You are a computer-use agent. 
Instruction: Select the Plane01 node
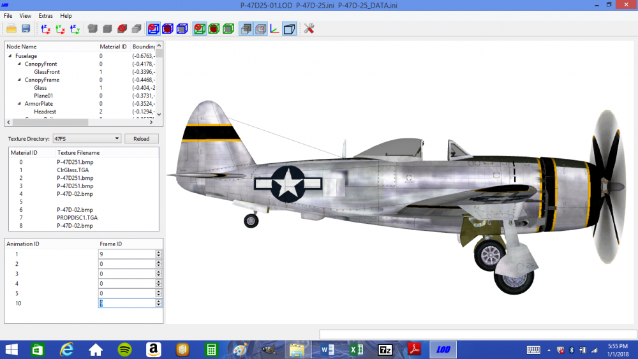pos(43,96)
